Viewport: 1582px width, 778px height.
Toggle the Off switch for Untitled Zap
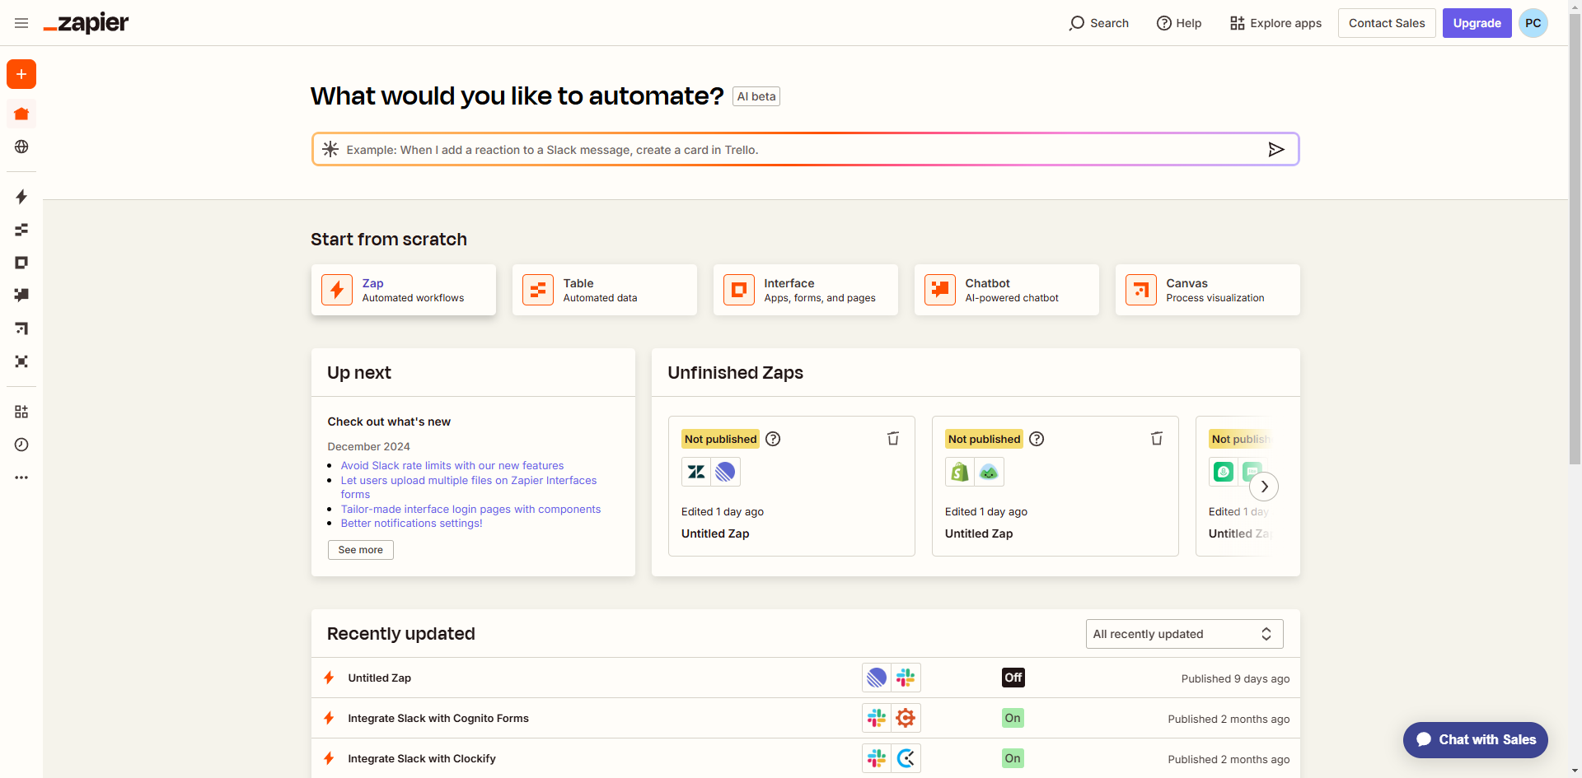click(1013, 678)
